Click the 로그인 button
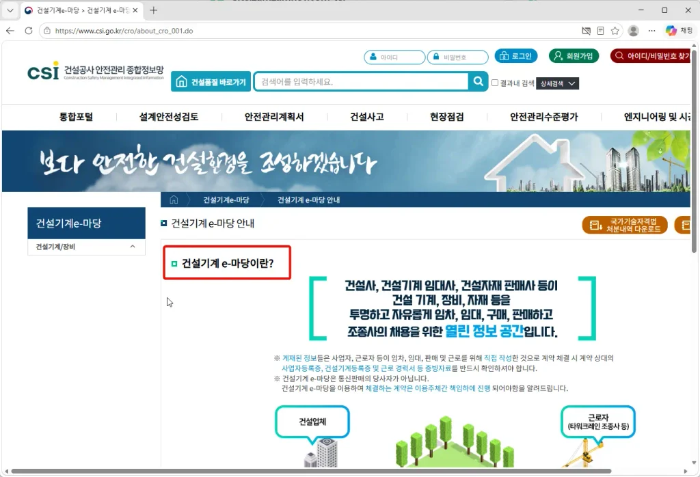The height and width of the screenshot is (477, 700). click(x=515, y=56)
